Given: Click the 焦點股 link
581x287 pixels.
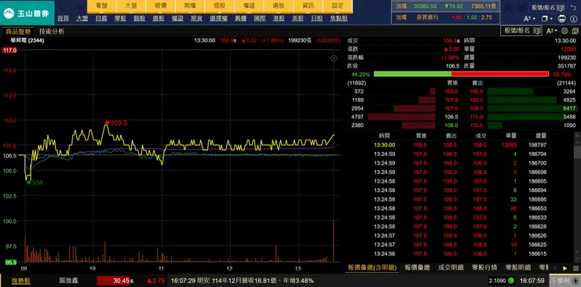Looking at the screenshot, I should [338, 19].
